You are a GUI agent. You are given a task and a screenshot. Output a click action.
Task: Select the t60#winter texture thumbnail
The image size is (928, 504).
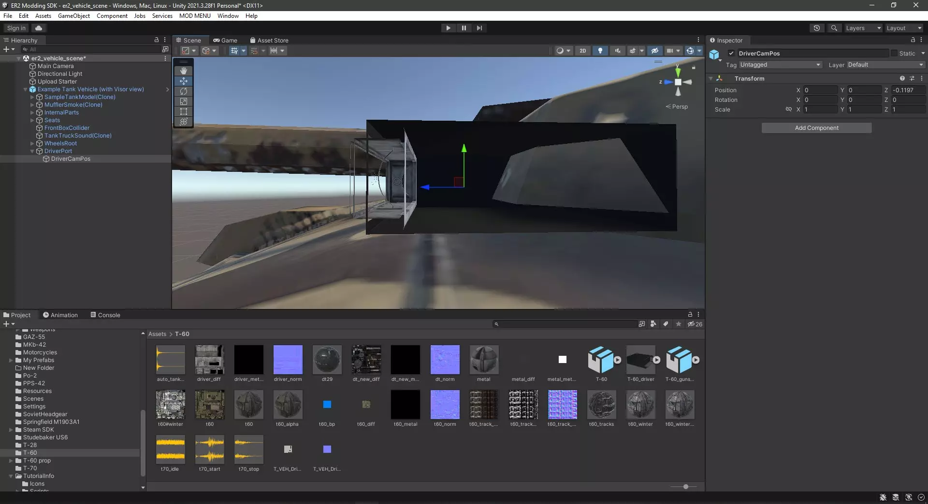click(170, 405)
